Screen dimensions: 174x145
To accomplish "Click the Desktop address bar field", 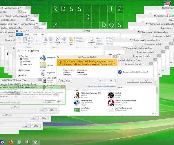I will [67, 51].
